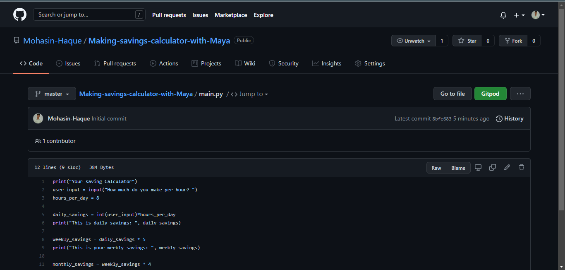Expand the Jump to dropdown

point(249,94)
